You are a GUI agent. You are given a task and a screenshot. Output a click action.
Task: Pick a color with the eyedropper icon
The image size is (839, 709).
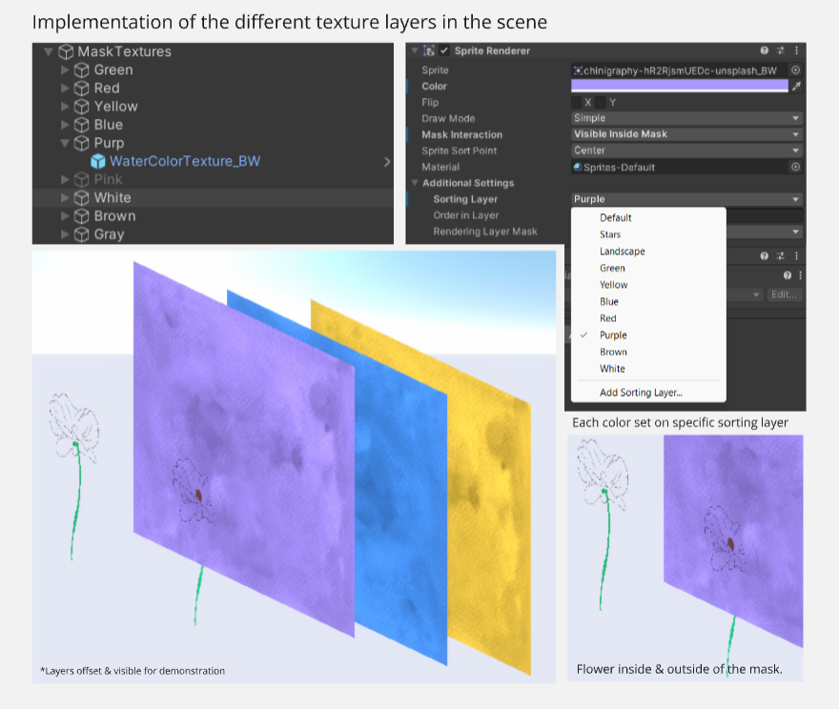(796, 86)
